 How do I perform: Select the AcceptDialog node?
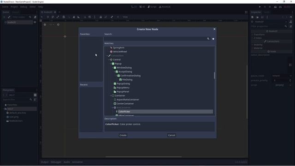125,72
